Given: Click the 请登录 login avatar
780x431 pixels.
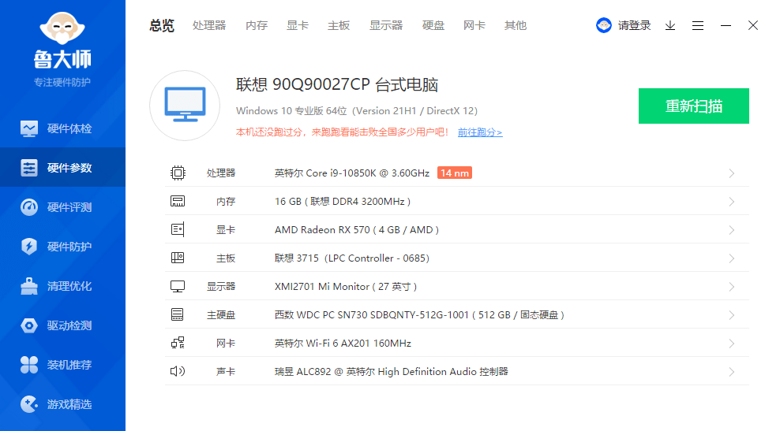Looking at the screenshot, I should pyautogui.click(x=604, y=25).
